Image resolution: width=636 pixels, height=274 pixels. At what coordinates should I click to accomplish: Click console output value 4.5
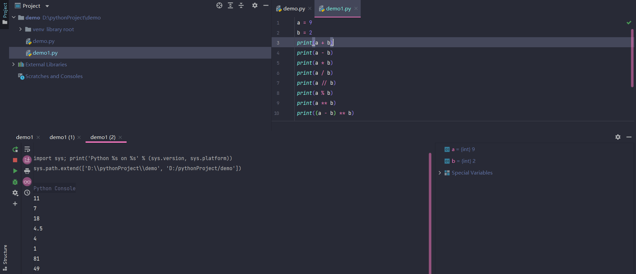38,229
